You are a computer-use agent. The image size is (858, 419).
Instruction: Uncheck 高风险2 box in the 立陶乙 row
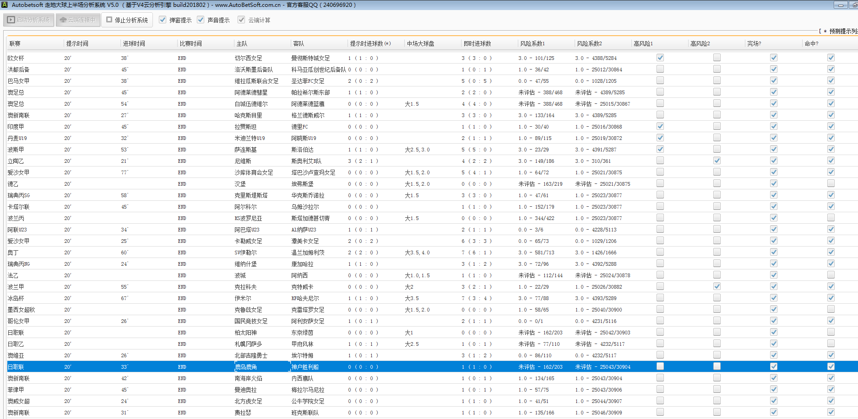tap(717, 161)
